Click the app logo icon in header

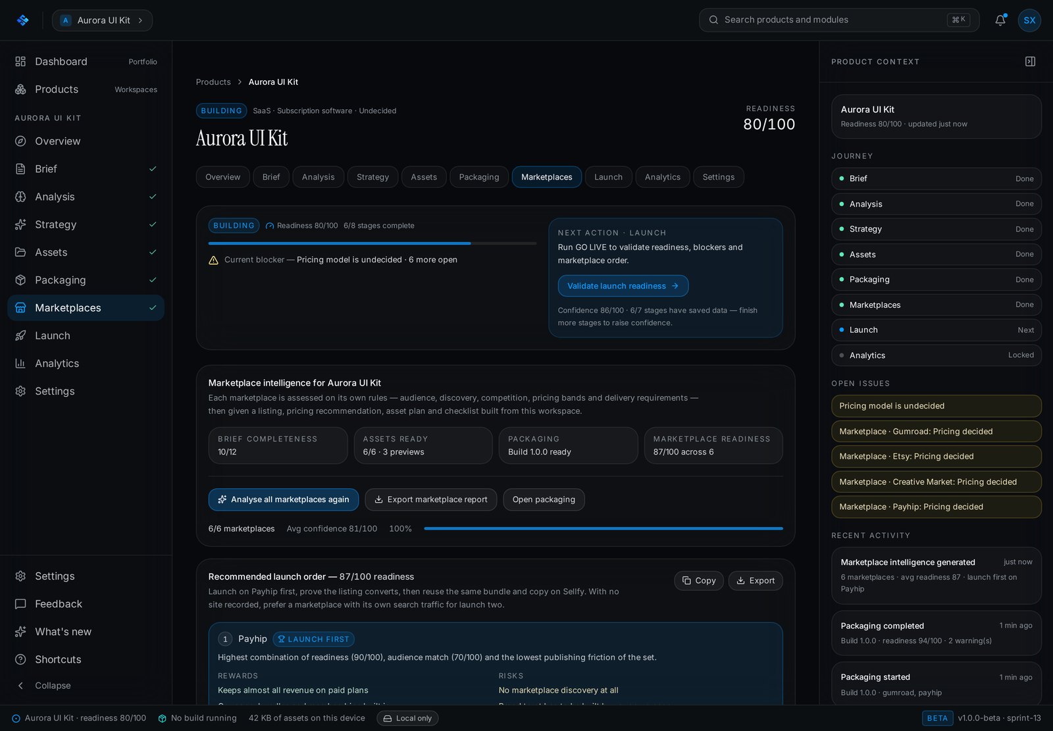coord(23,20)
